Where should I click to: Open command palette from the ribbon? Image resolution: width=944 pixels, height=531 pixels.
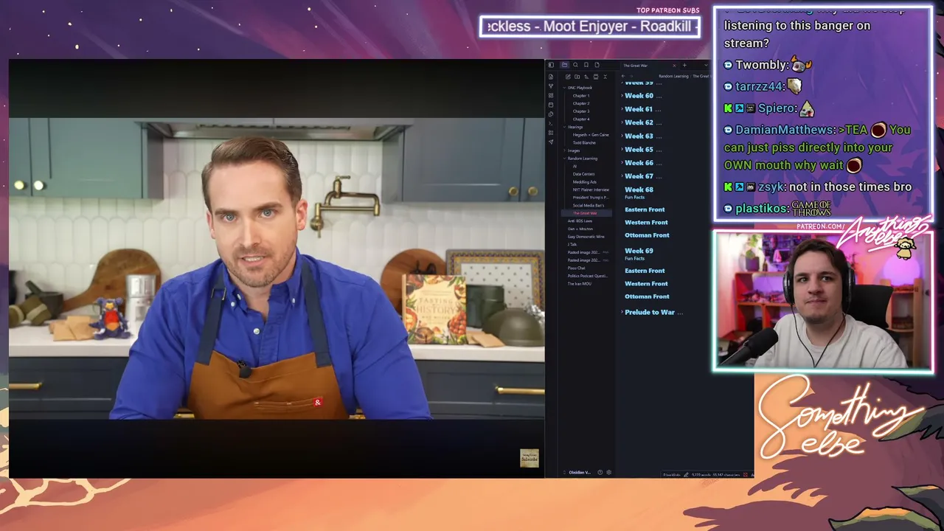coord(551,123)
